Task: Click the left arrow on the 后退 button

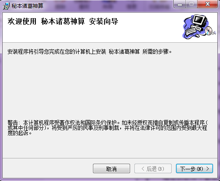Action: (x=143, y=168)
